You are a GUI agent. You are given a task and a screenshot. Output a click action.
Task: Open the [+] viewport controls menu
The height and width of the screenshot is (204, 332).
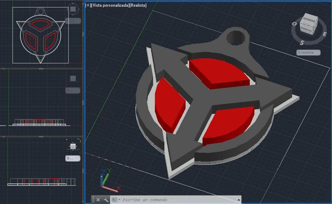pos(88,5)
